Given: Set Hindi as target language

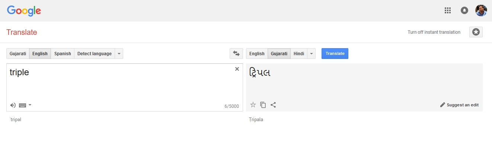Looking at the screenshot, I should (299, 53).
